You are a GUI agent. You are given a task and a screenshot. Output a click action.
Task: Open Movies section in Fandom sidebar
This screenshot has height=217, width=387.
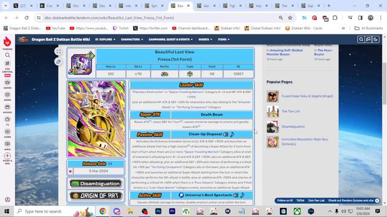coord(7,108)
